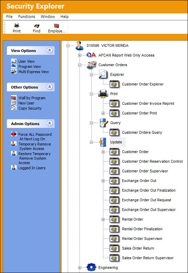Screen dimensions: 188x273
Task: Click the Print group printer icon in tree
Action: pos(103,94)
